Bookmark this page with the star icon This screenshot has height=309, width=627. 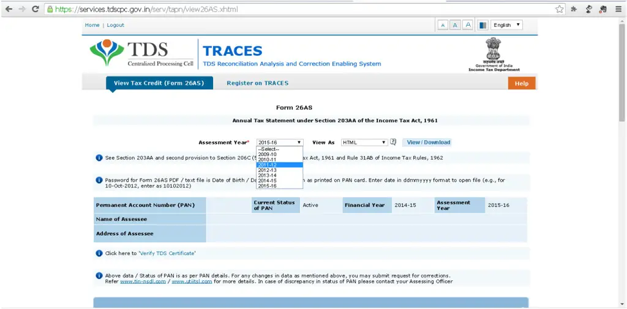coord(560,9)
